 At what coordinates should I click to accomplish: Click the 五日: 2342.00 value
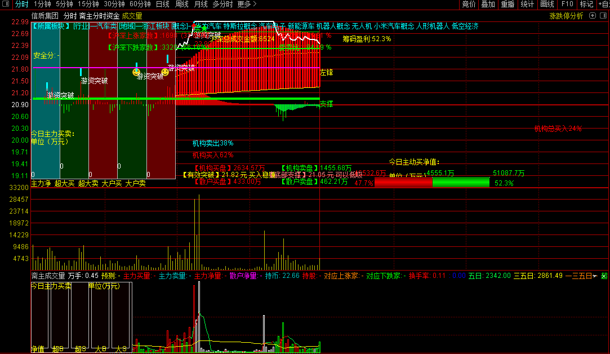click(x=489, y=276)
